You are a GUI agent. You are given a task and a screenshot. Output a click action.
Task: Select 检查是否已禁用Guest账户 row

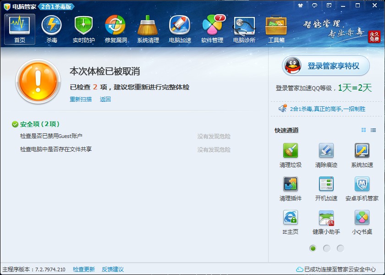coord(125,136)
